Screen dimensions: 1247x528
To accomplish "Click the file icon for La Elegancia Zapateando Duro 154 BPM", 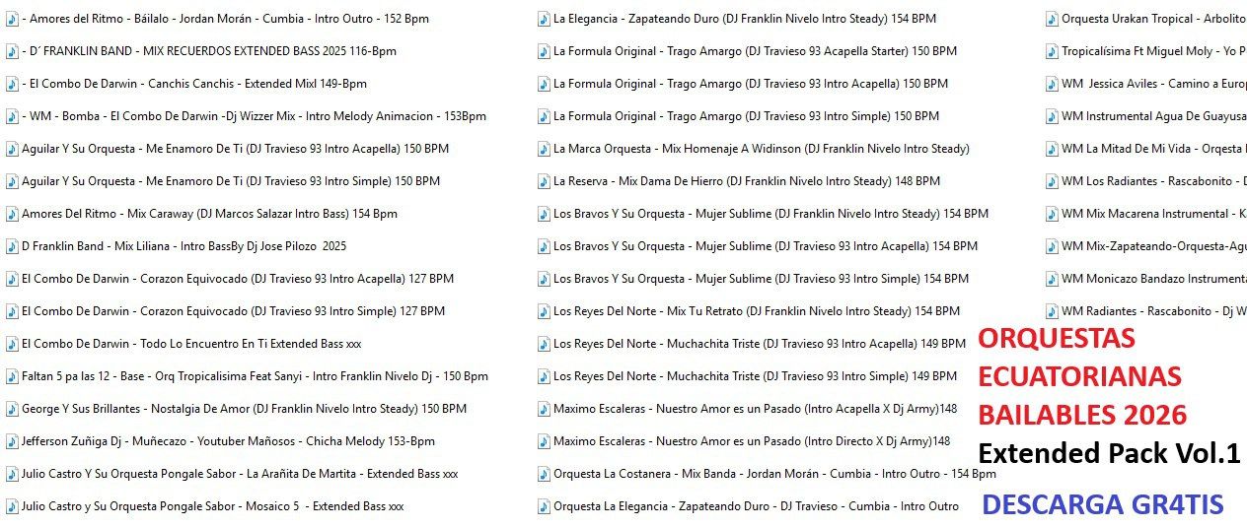I will 544,19.
